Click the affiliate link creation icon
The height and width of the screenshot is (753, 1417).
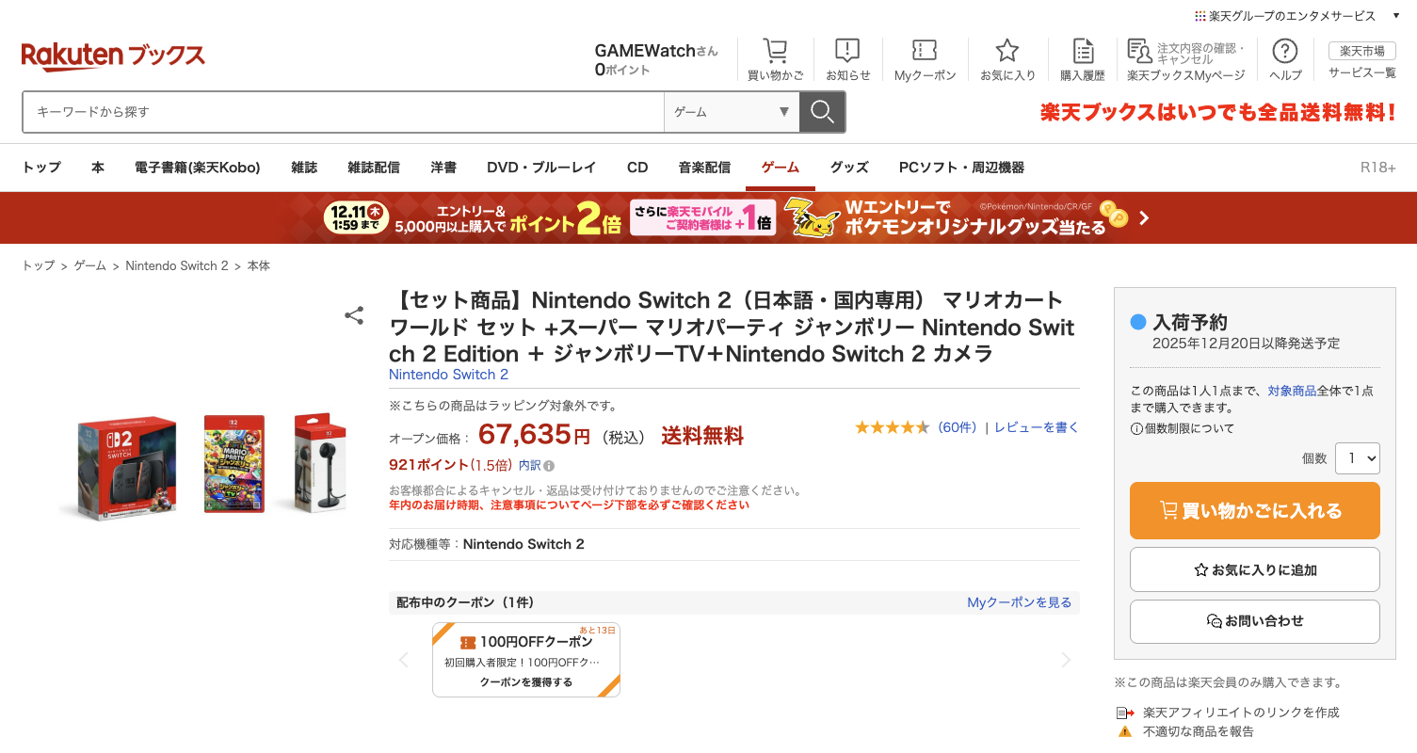click(1124, 713)
